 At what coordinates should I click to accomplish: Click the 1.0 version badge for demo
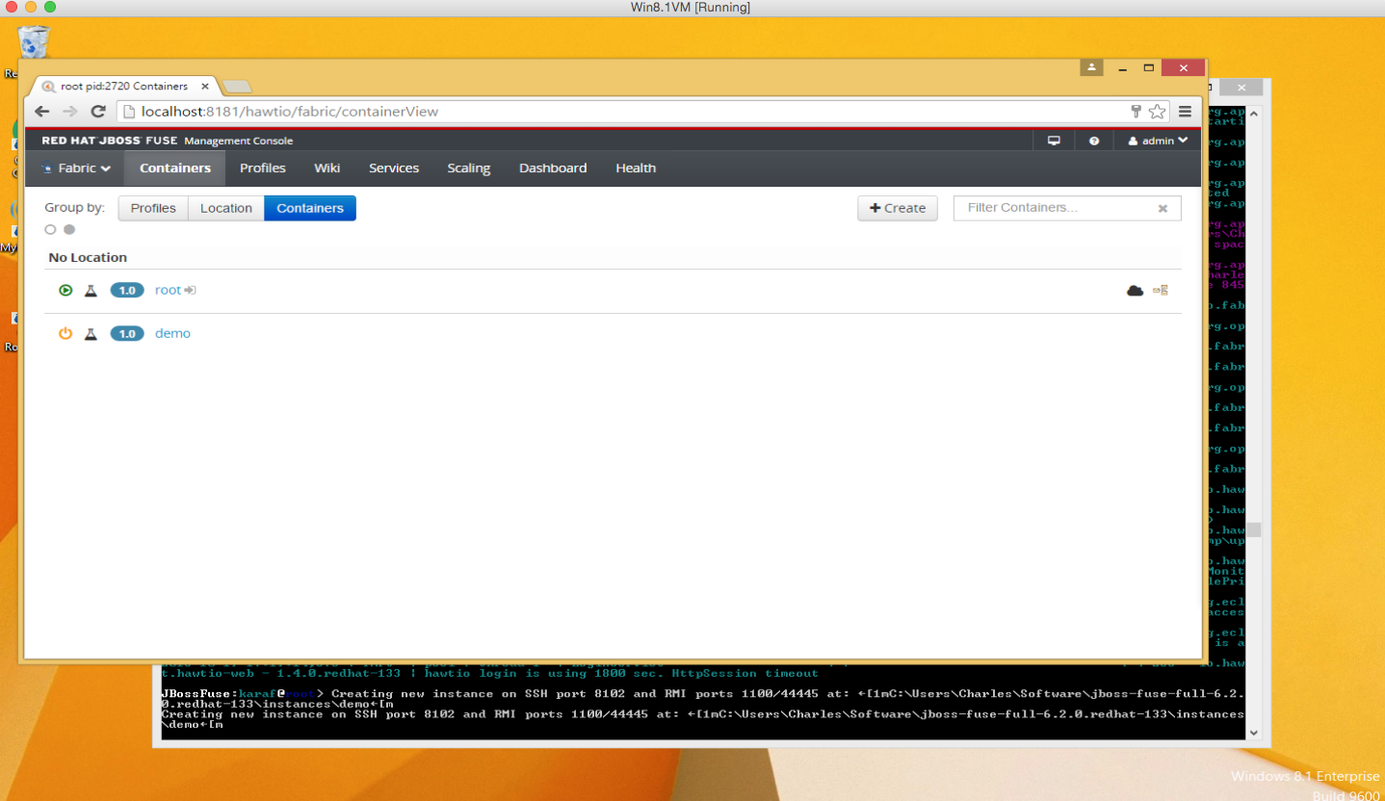[x=127, y=333]
